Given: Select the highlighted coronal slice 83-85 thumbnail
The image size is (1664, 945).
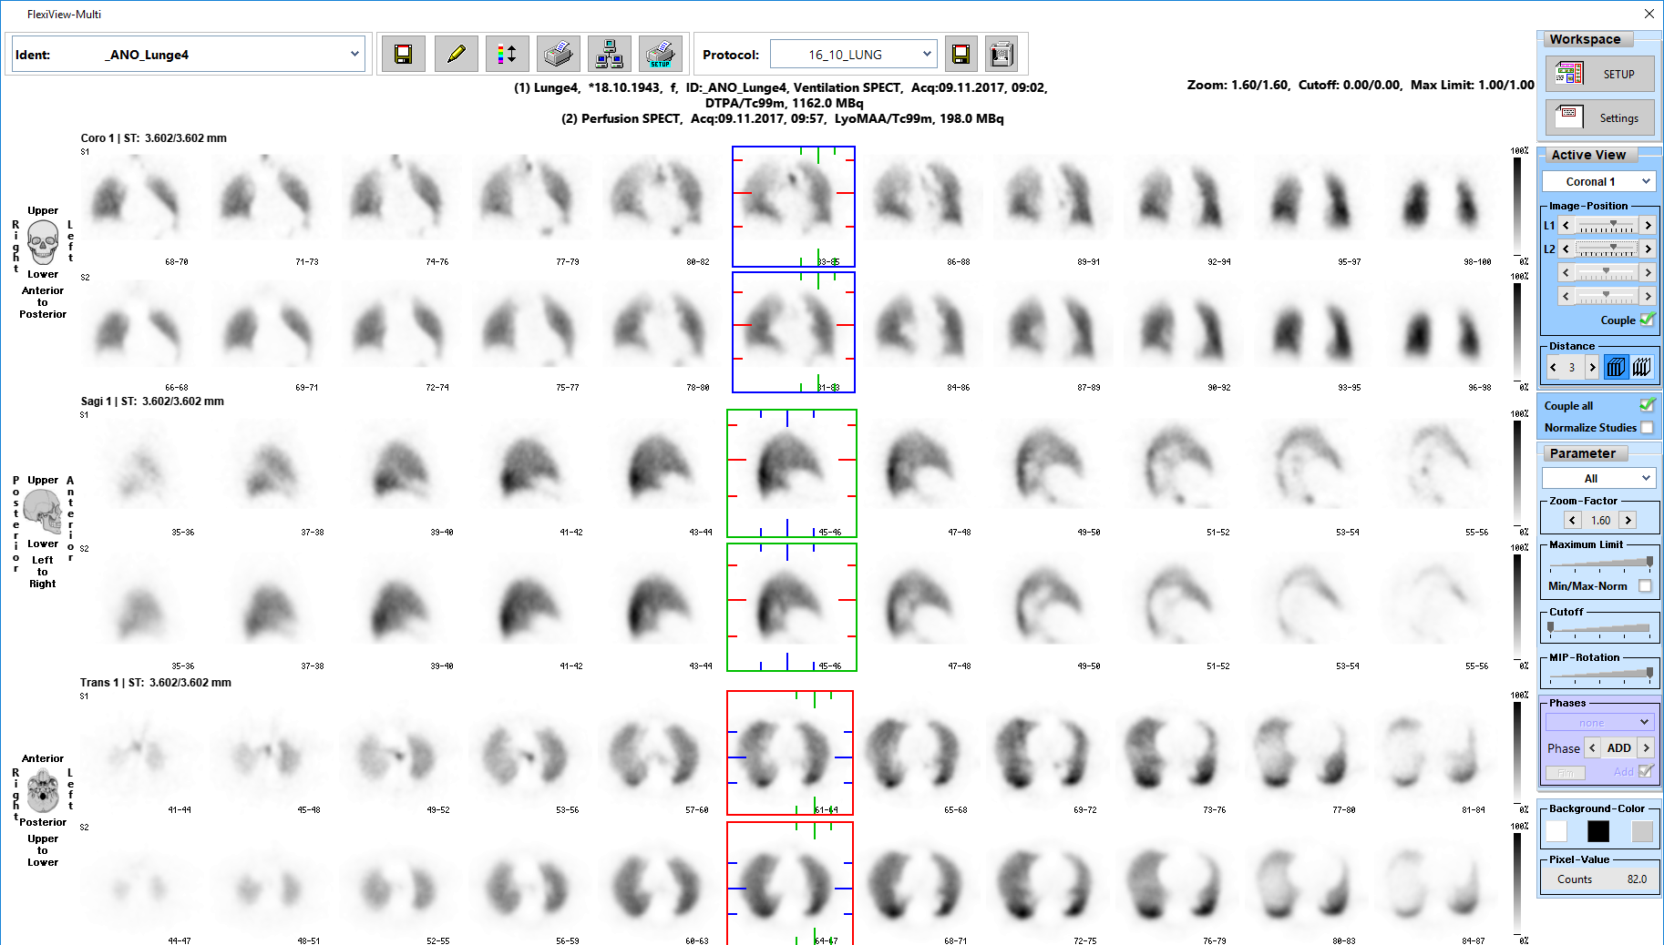Looking at the screenshot, I should [x=793, y=207].
